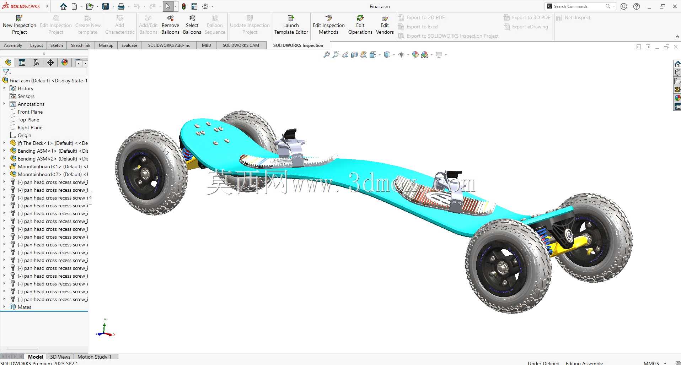Open the Options gear icon
The width and height of the screenshot is (681, 365).
(205, 6)
